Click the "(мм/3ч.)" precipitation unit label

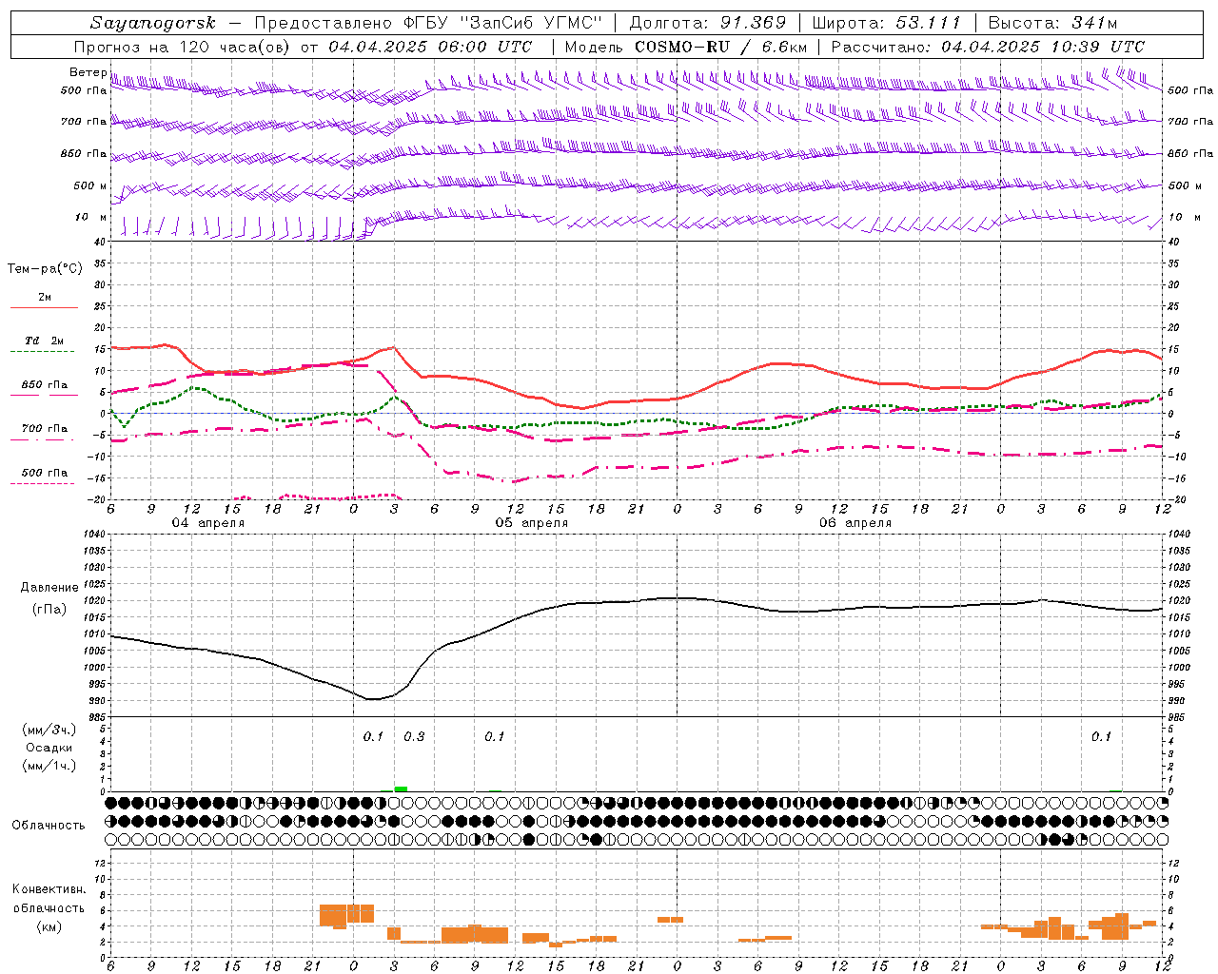tap(49, 730)
